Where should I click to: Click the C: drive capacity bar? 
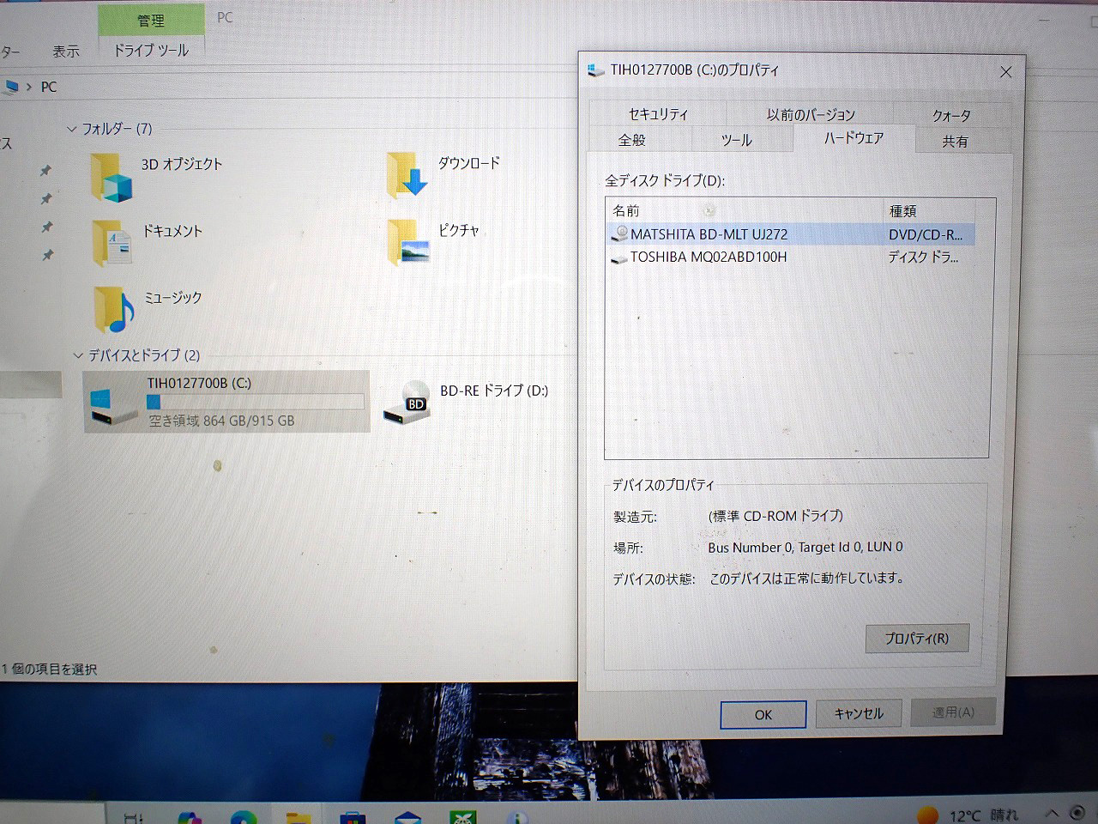255,402
